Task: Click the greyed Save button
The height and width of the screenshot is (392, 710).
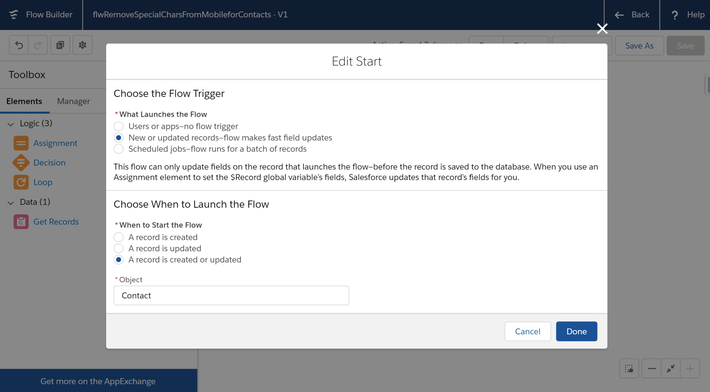Action: [x=685, y=46]
